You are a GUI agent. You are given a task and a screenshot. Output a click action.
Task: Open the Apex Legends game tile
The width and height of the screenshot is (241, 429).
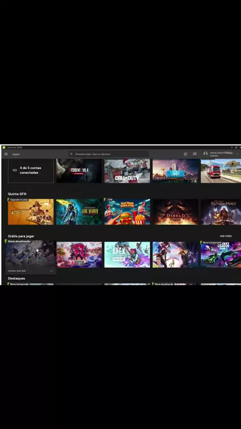point(127,255)
